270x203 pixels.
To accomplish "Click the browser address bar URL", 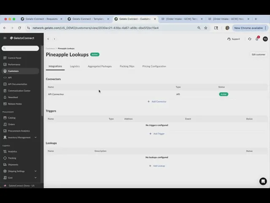I will 95,28.
